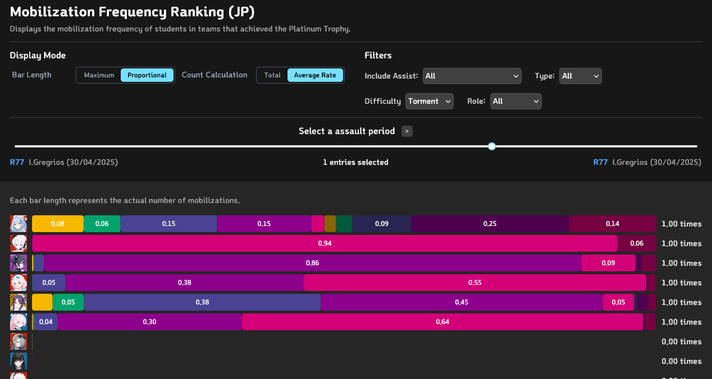Click the purple 0.30 bar segment

tap(149, 322)
